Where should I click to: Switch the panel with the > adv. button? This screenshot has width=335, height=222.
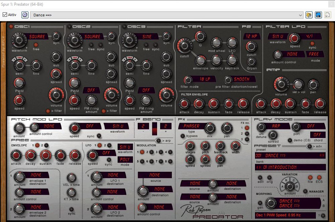pyautogui.click(x=309, y=146)
